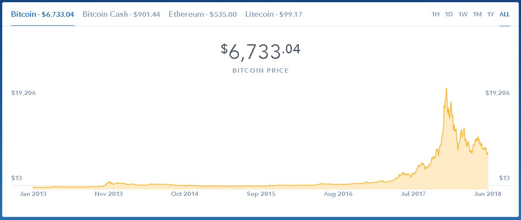
Task: Click the BITCOIN PRICE caption
Action: coord(260,70)
